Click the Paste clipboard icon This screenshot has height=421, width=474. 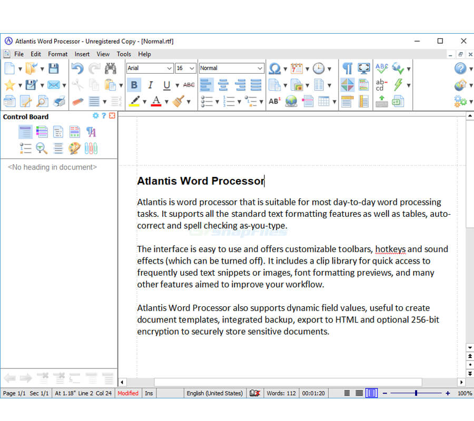tap(110, 85)
